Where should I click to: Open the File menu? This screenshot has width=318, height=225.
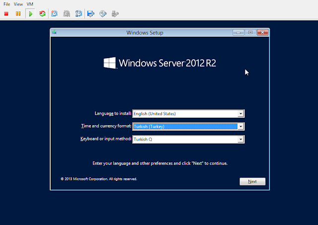click(6, 4)
